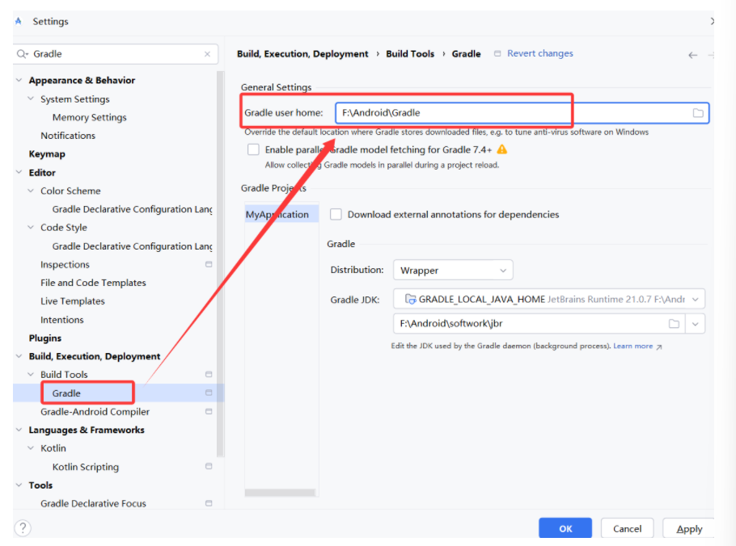Select MyApplication in Gradle Projects list
The width and height of the screenshot is (736, 546).
(x=281, y=215)
